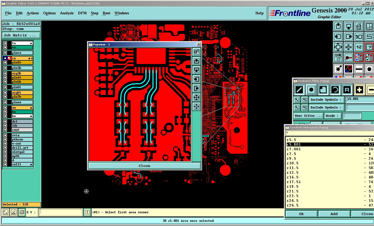
Task: Click the ruler measurement tool icon
Action: click(359, 69)
